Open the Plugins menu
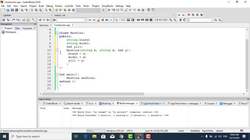The height and width of the screenshot is (140, 250). 96,6
